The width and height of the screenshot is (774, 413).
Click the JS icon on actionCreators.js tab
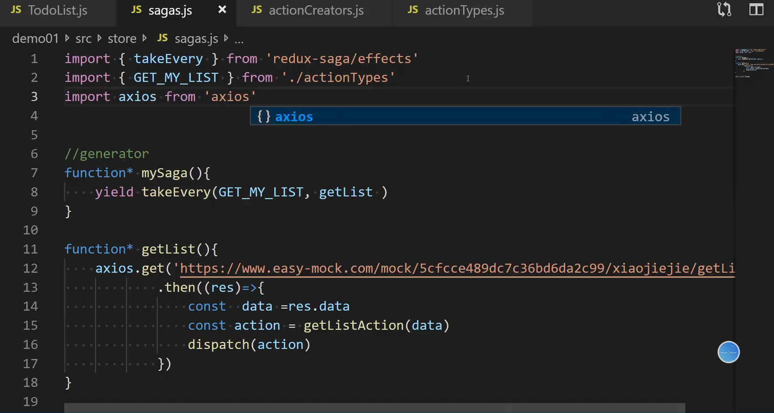tap(257, 10)
